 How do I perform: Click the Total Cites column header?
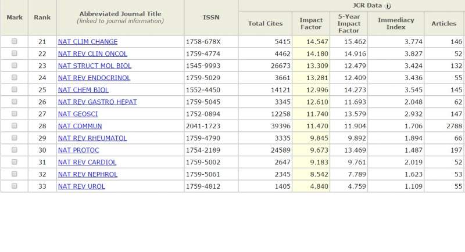coord(265,23)
